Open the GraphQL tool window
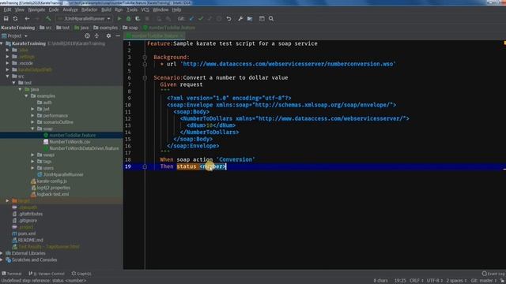Screen dimensions: 506x284 (81, 274)
